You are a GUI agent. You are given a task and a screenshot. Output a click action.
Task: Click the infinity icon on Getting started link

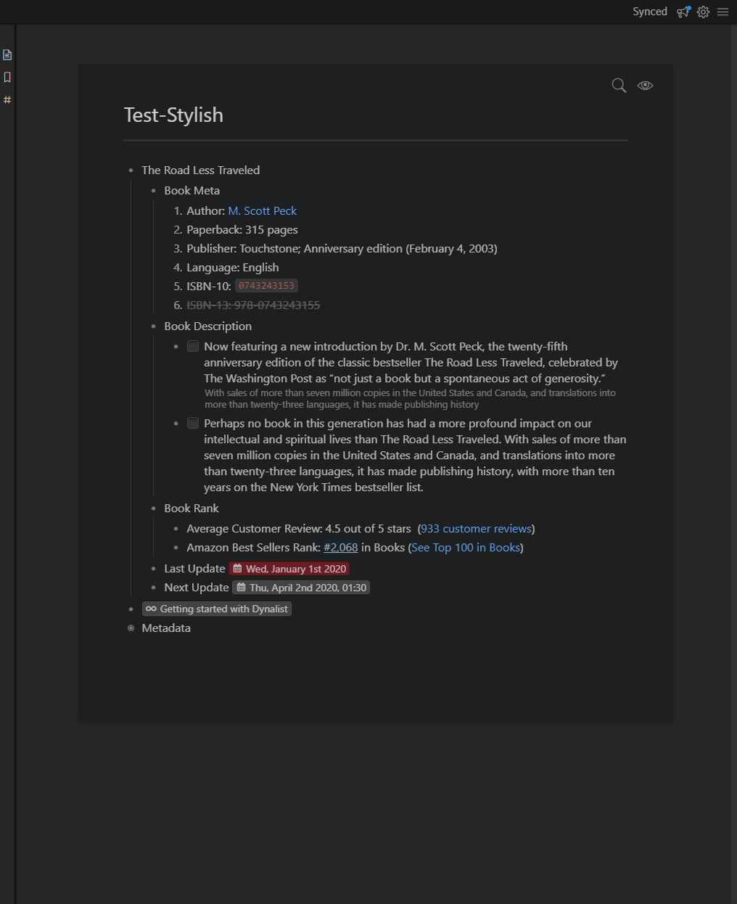[151, 609]
